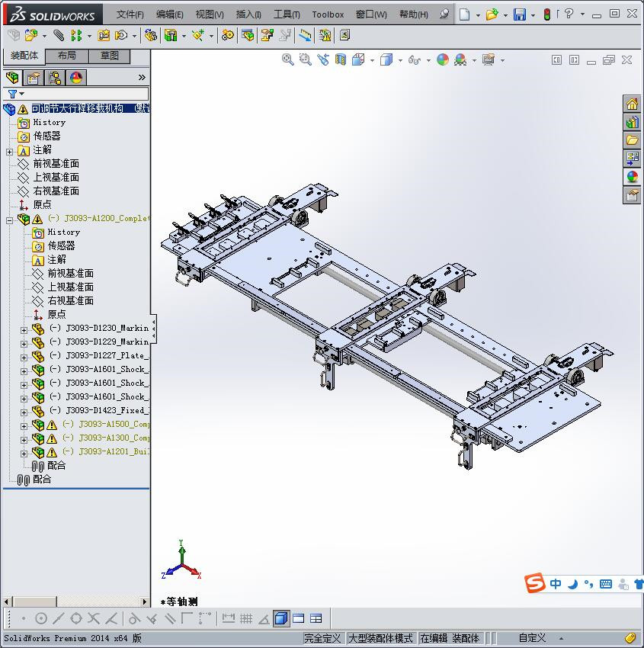Click the Edit Appearance color ball icon
Image resolution: width=644 pixels, height=648 pixels.
click(442, 60)
